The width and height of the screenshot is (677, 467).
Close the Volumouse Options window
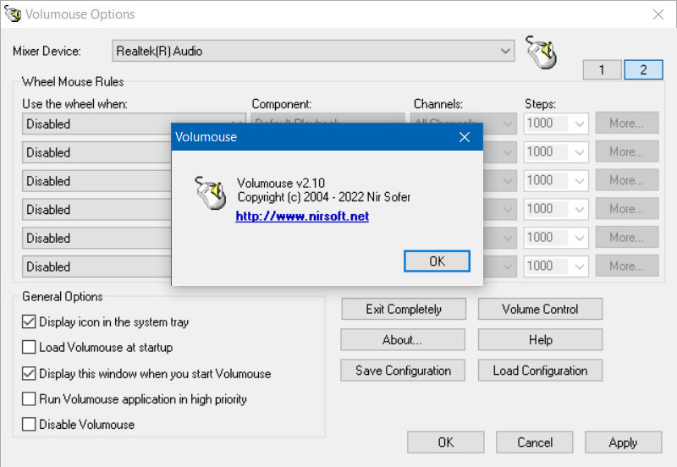click(x=658, y=14)
